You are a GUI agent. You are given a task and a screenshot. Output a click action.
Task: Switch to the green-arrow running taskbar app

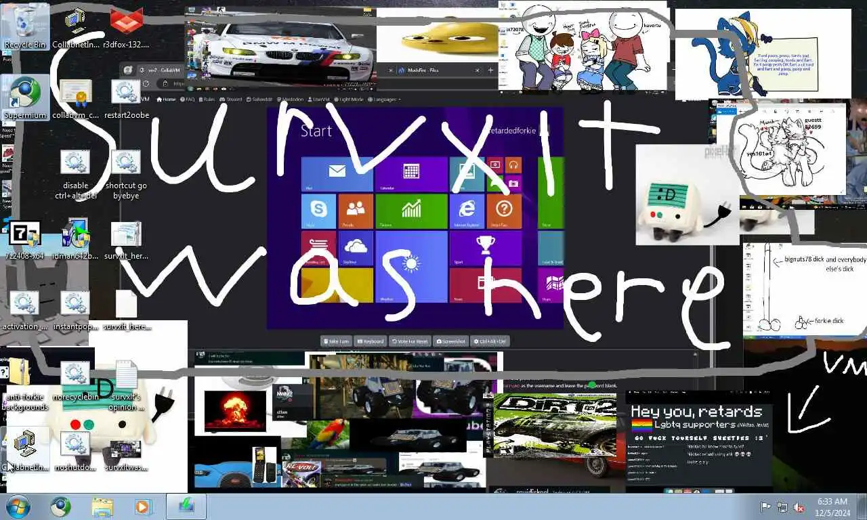[186, 506]
